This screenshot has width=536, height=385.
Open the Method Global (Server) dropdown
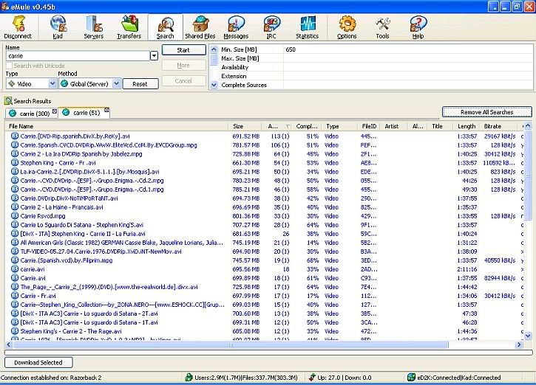[x=117, y=83]
